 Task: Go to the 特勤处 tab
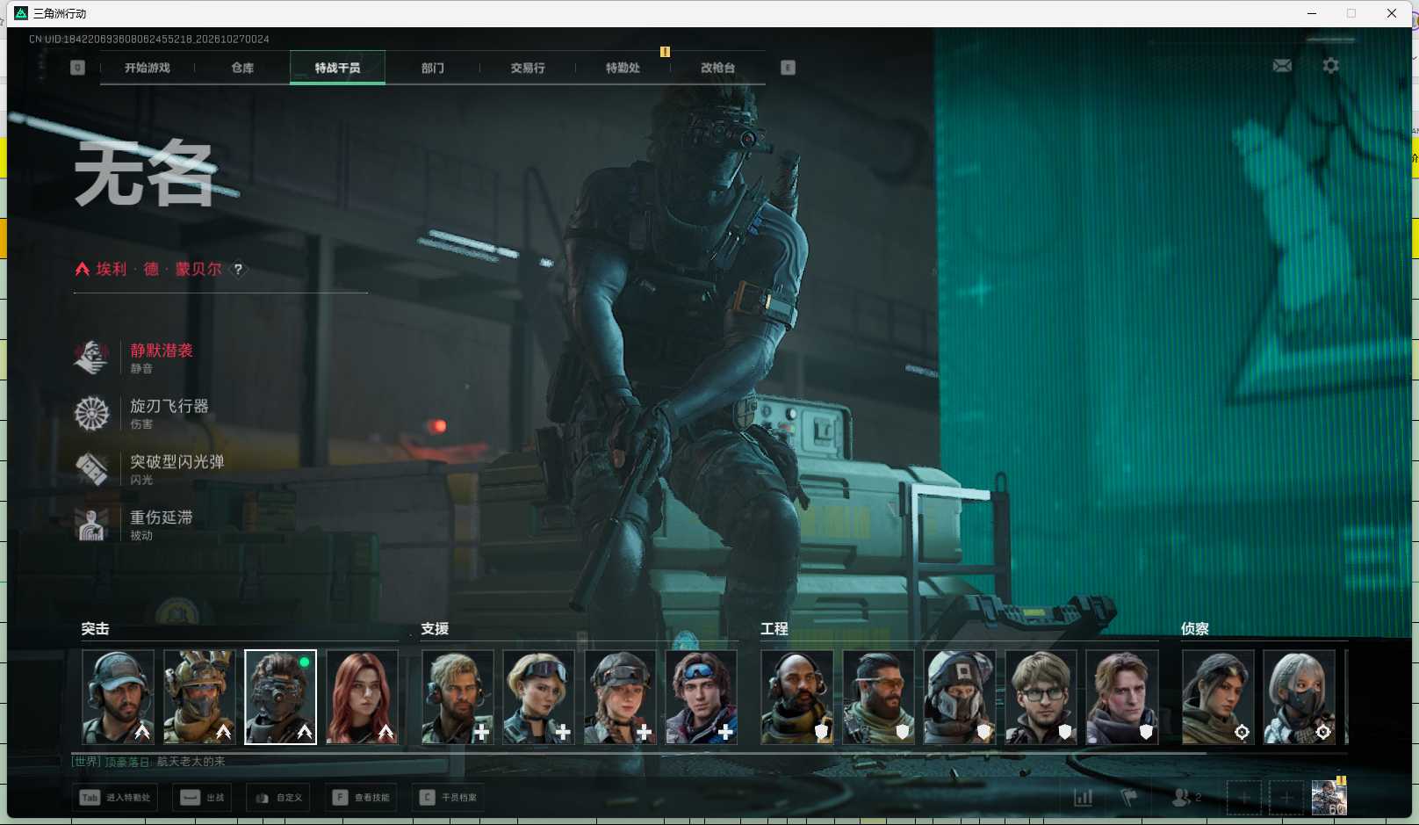623,68
